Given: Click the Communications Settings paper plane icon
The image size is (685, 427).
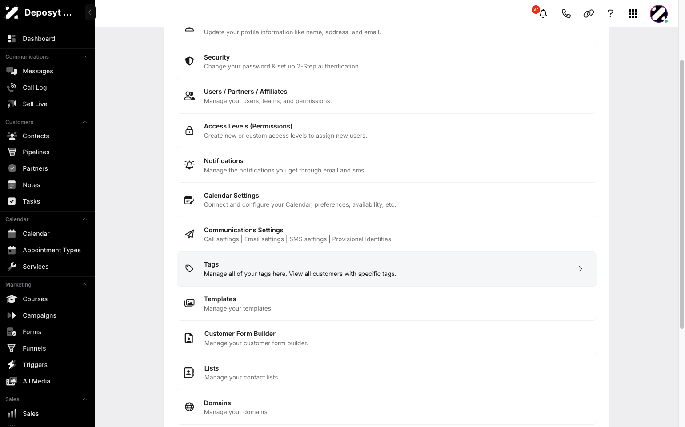Looking at the screenshot, I should 189,234.
